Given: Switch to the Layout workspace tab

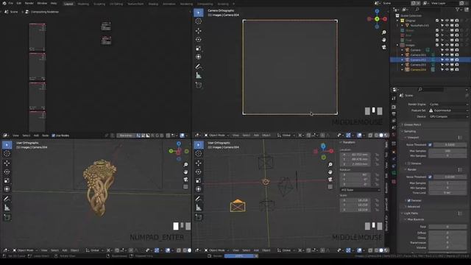Looking at the screenshot, I should [x=68, y=4].
